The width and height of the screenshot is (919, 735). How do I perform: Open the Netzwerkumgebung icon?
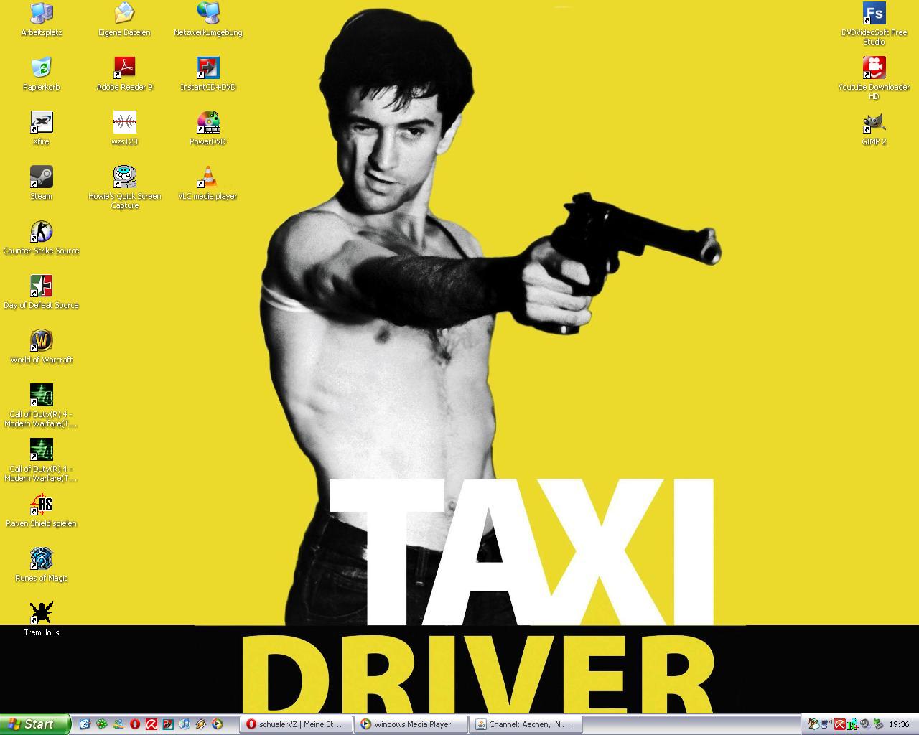(x=207, y=19)
